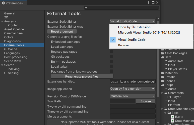The height and width of the screenshot is (125, 194).
Task: Collapse the Characters folder tree arrow
Action: pyautogui.click(x=162, y=93)
